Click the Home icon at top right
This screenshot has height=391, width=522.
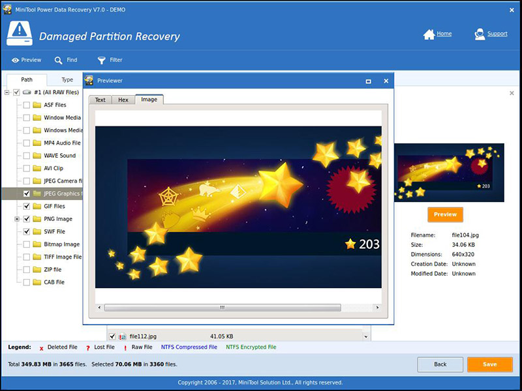(x=430, y=33)
